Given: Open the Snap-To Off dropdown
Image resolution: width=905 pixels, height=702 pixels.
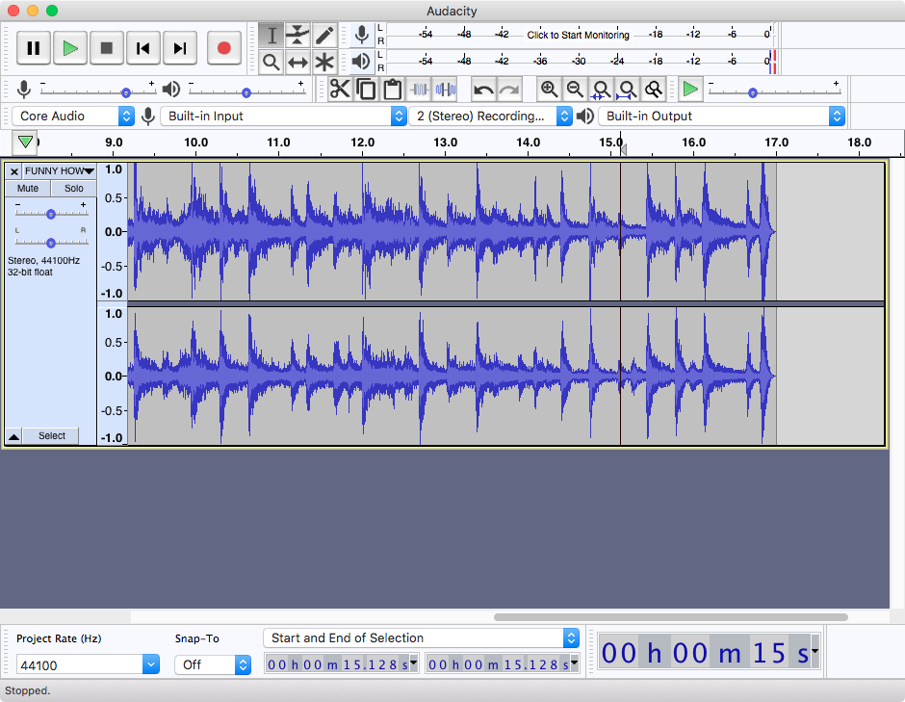Looking at the screenshot, I should (x=213, y=665).
